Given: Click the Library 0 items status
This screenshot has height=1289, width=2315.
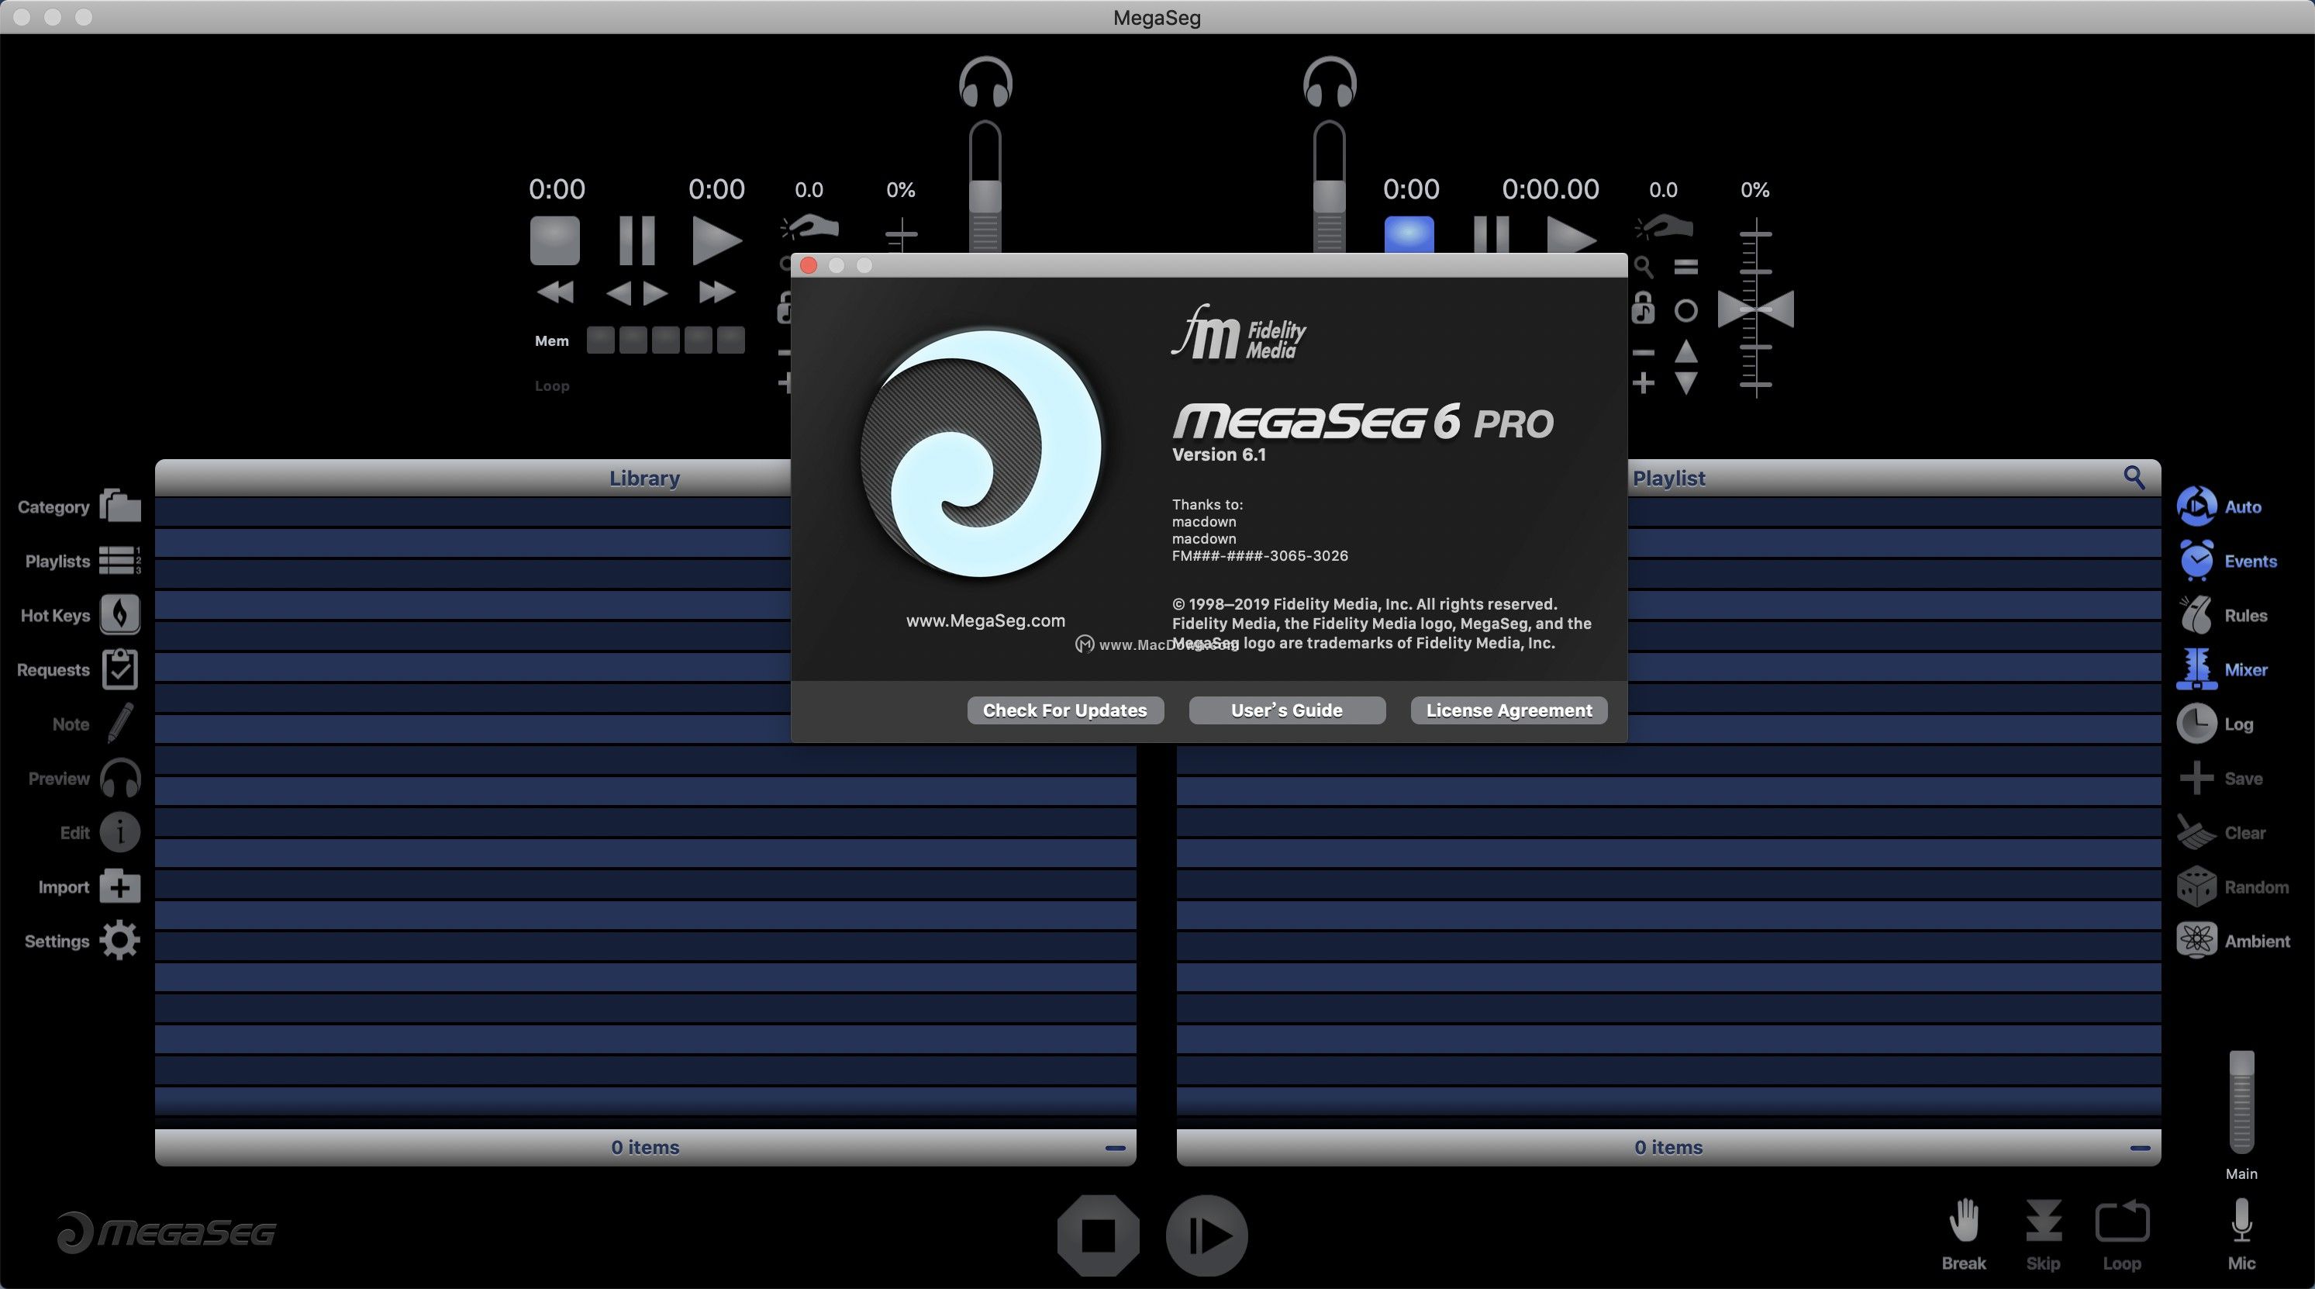Looking at the screenshot, I should point(645,1147).
